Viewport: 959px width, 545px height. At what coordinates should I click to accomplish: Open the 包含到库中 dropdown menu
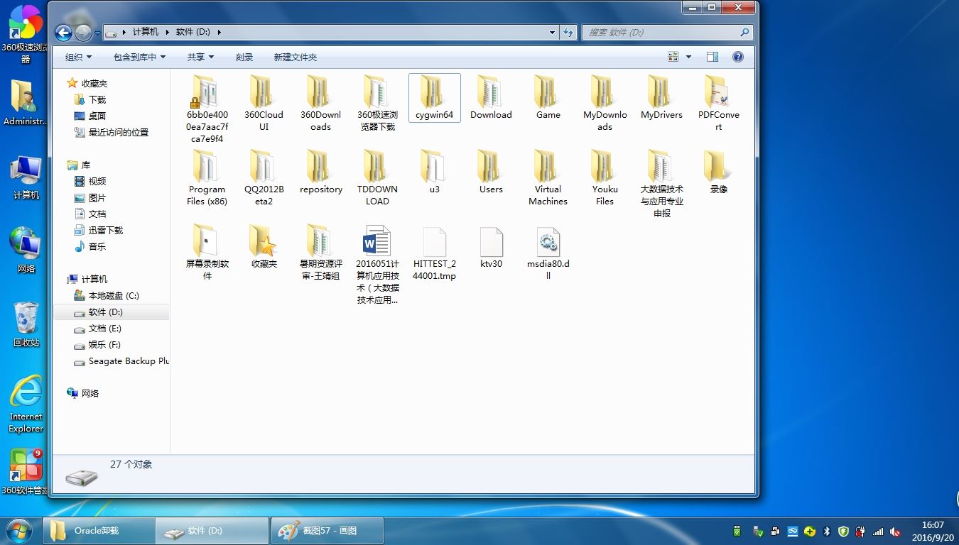tap(139, 57)
